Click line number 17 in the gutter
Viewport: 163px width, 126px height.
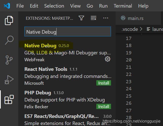[x=129, y=38]
